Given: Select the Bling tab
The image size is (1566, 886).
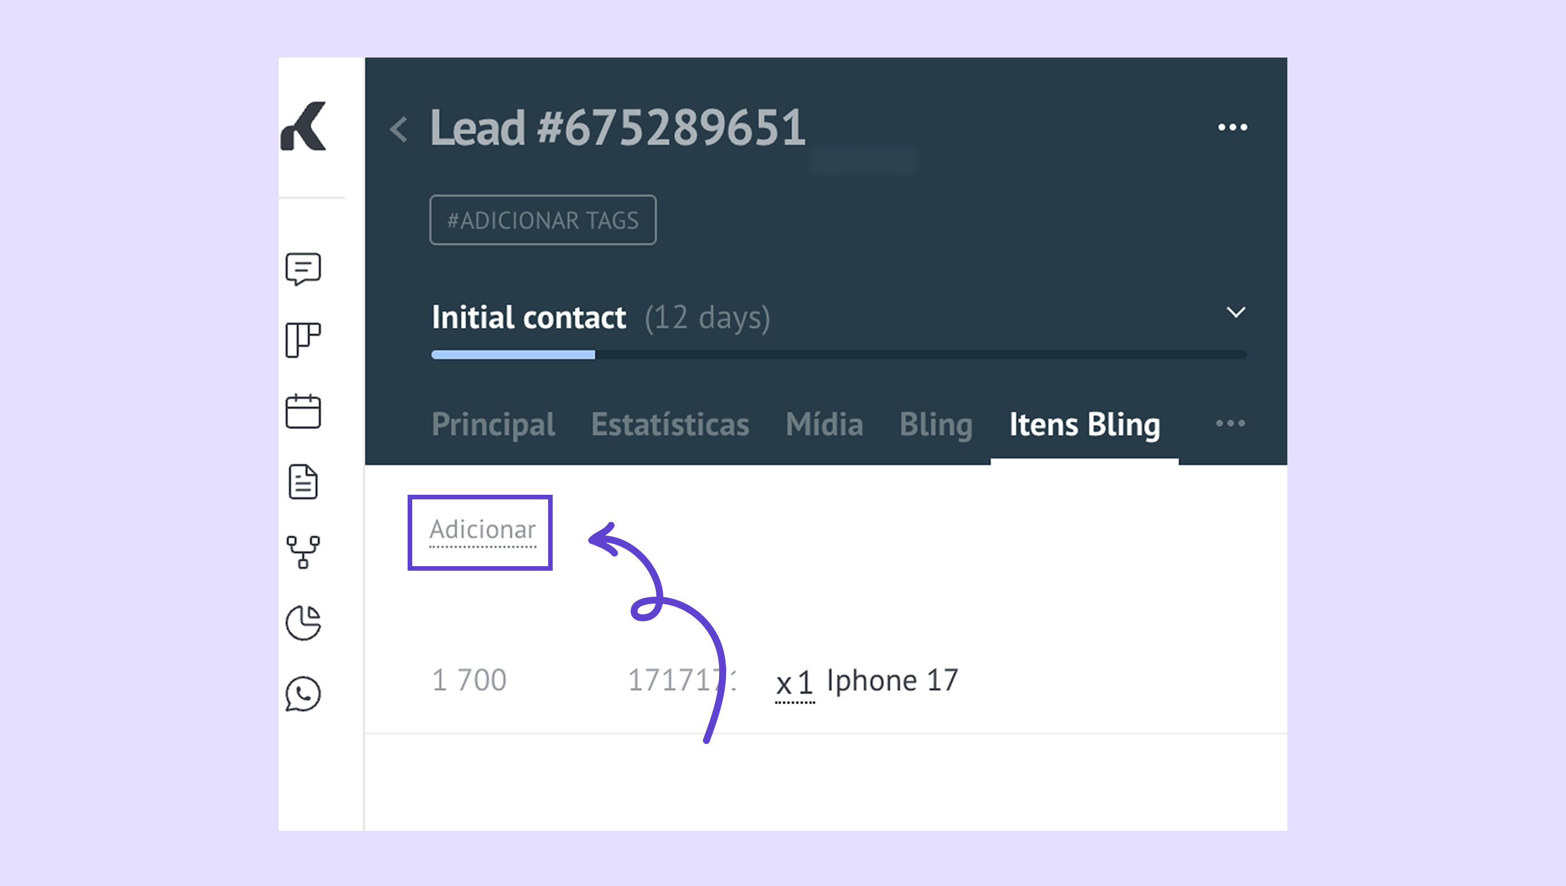Looking at the screenshot, I should [x=936, y=424].
